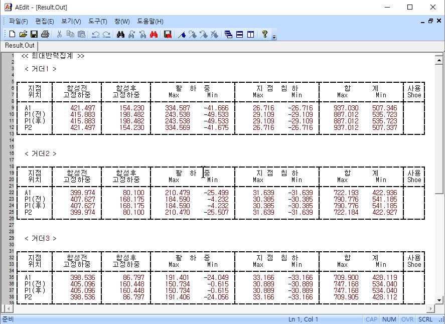The width and height of the screenshot is (445, 324).
Task: Open a file with the folder icon
Action: (23, 34)
